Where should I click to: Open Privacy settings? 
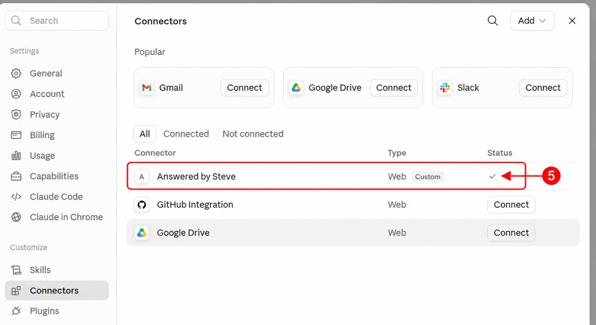point(57,114)
